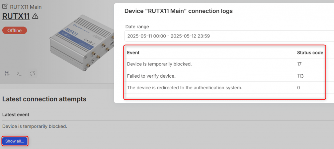
Task: Click the Date range input field
Action: [229, 36]
